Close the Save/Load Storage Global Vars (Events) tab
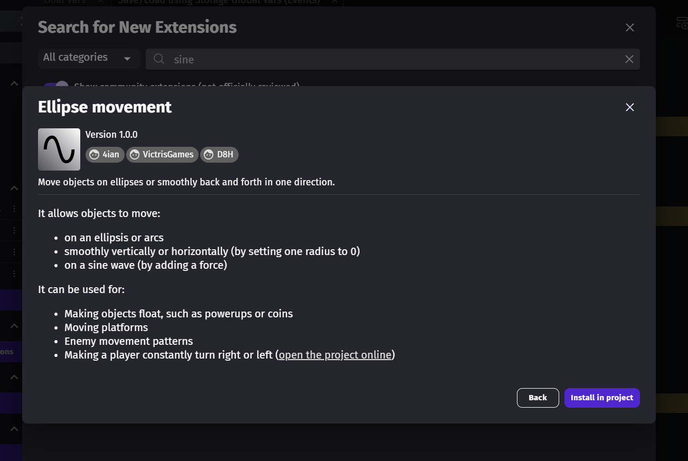Image resolution: width=688 pixels, height=461 pixels. pyautogui.click(x=334, y=2)
